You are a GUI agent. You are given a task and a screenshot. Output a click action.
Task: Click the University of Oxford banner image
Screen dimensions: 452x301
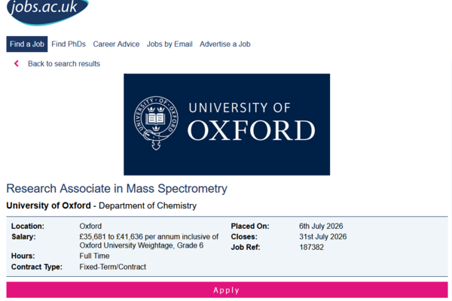[x=227, y=124]
